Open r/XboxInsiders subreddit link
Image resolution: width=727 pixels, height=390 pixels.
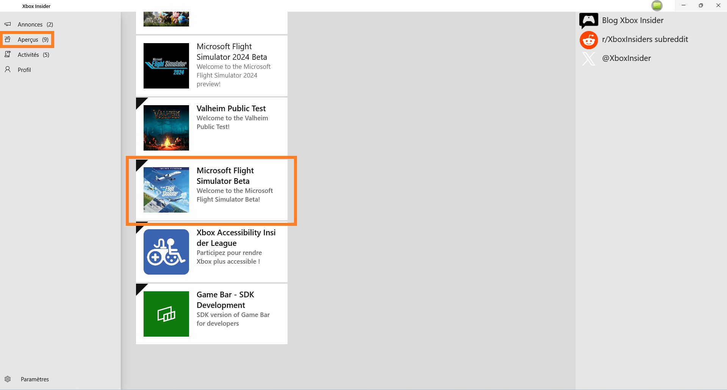click(x=645, y=39)
